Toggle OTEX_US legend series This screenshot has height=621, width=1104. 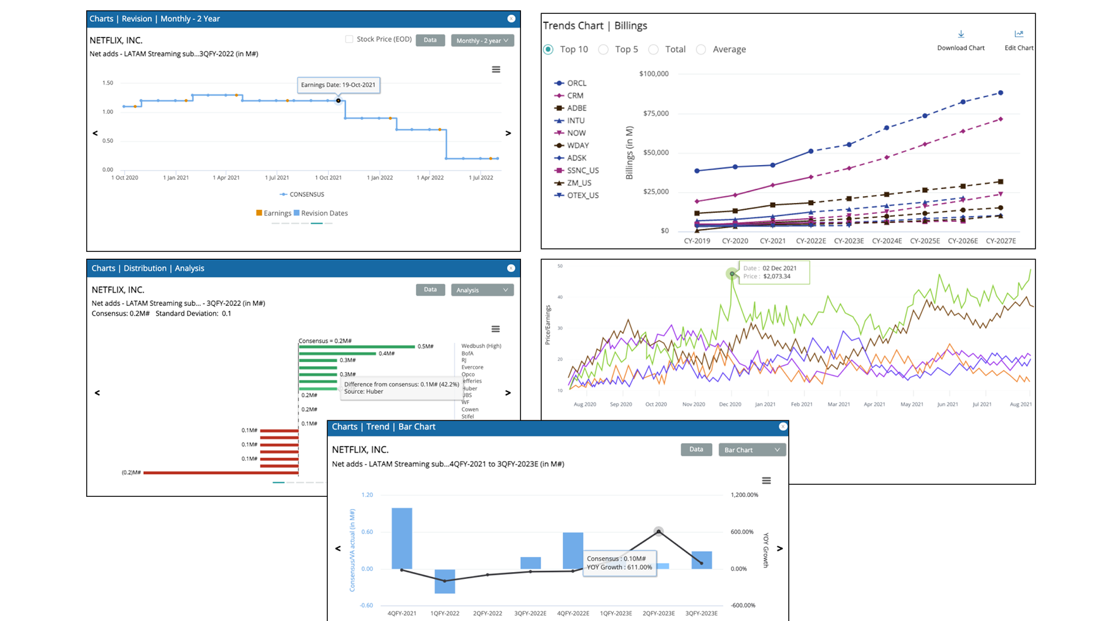(x=577, y=195)
